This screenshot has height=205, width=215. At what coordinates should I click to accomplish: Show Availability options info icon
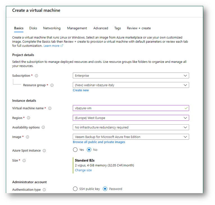43,127
